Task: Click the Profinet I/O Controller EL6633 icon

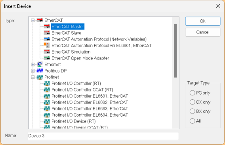Action: (47, 109)
